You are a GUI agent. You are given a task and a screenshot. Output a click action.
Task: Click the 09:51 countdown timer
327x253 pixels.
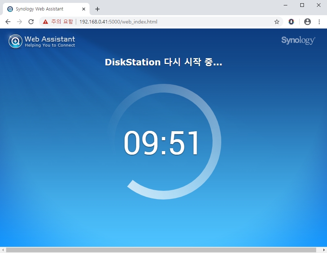point(161,142)
